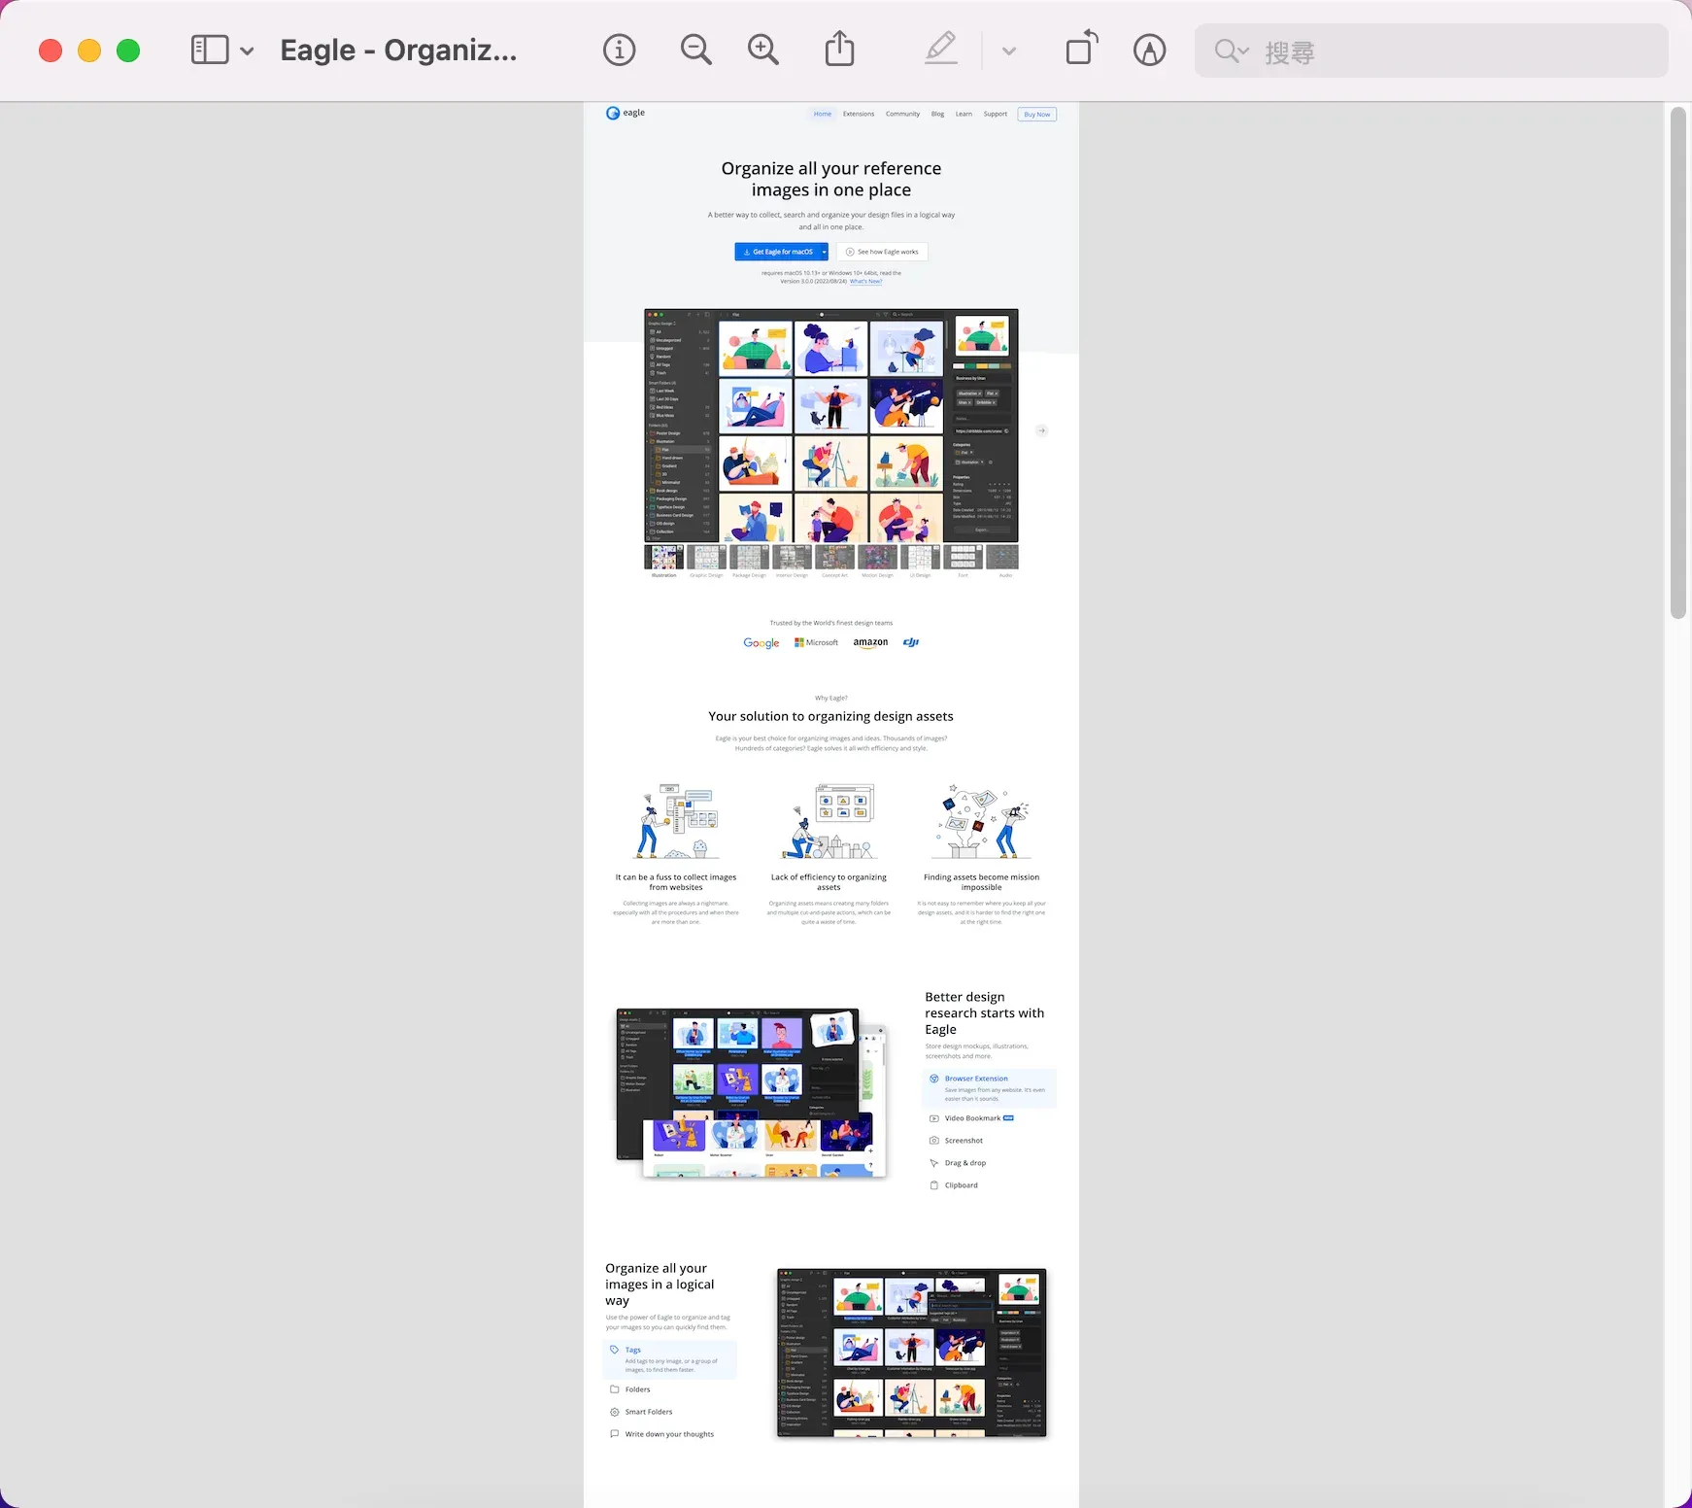The width and height of the screenshot is (1692, 1508).
Task: Click the vertical scrollbar thumb
Action: [1678, 362]
